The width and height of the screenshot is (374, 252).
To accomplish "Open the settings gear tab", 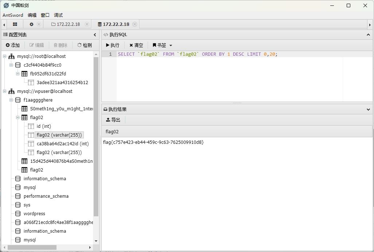I will pos(31,24).
